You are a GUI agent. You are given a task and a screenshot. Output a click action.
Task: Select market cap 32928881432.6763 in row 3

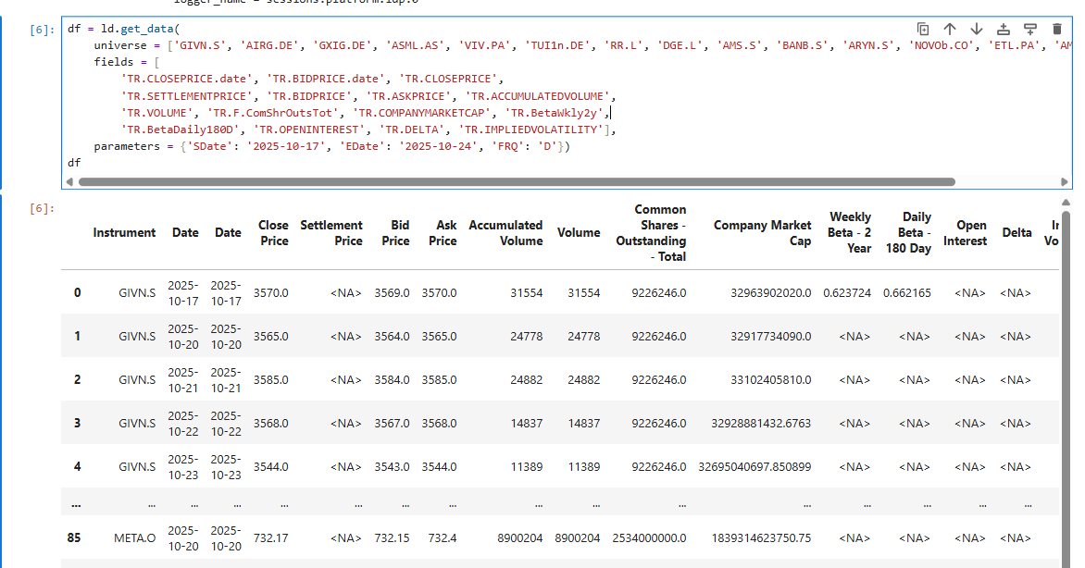coord(761,424)
